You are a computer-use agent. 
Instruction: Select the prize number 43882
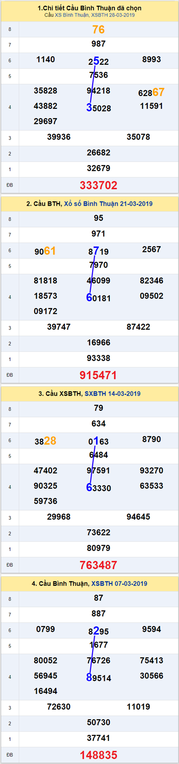[45, 106]
